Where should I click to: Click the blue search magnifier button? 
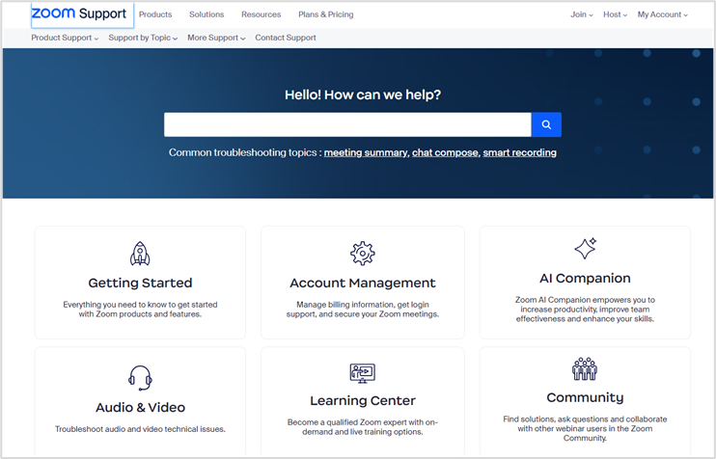(546, 124)
